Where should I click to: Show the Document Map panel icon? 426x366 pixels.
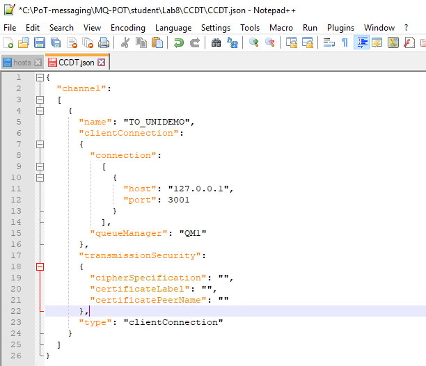click(x=393, y=43)
